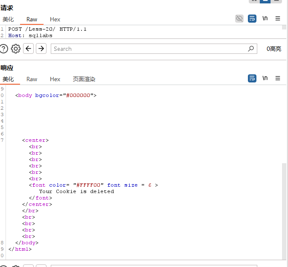Switch response view to Raw tab

point(32,79)
